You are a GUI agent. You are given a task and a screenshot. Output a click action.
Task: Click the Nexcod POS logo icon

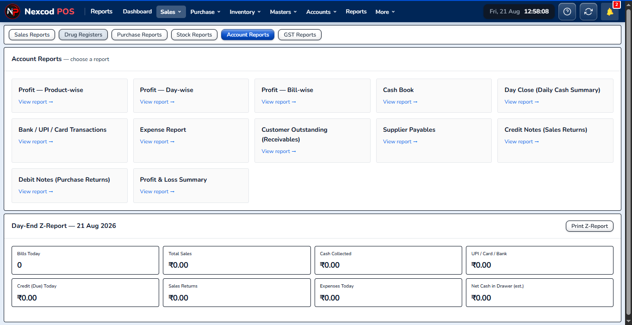tap(12, 12)
